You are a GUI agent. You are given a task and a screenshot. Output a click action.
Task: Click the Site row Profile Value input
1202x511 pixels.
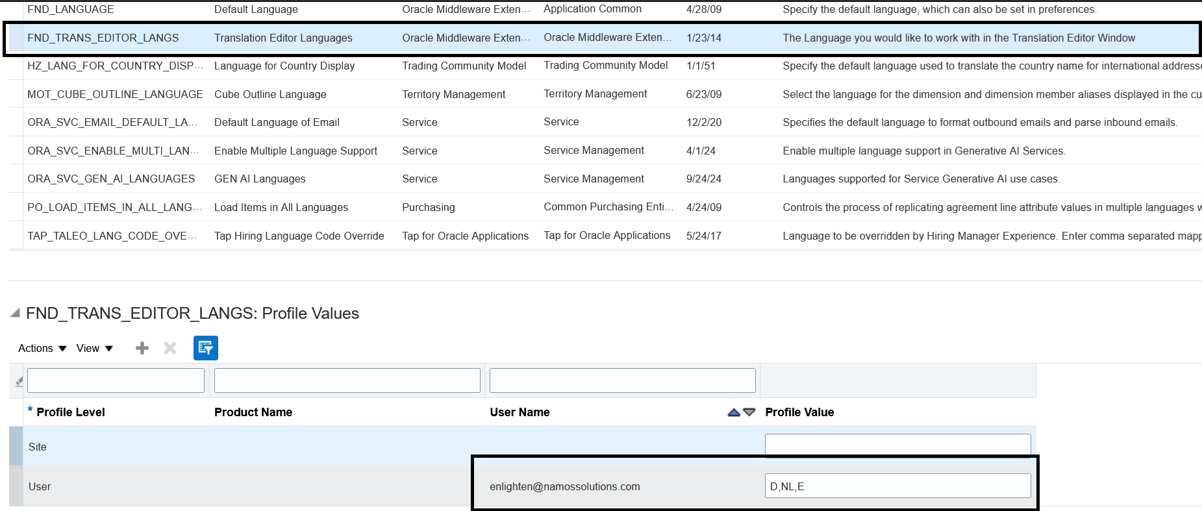[x=898, y=445]
